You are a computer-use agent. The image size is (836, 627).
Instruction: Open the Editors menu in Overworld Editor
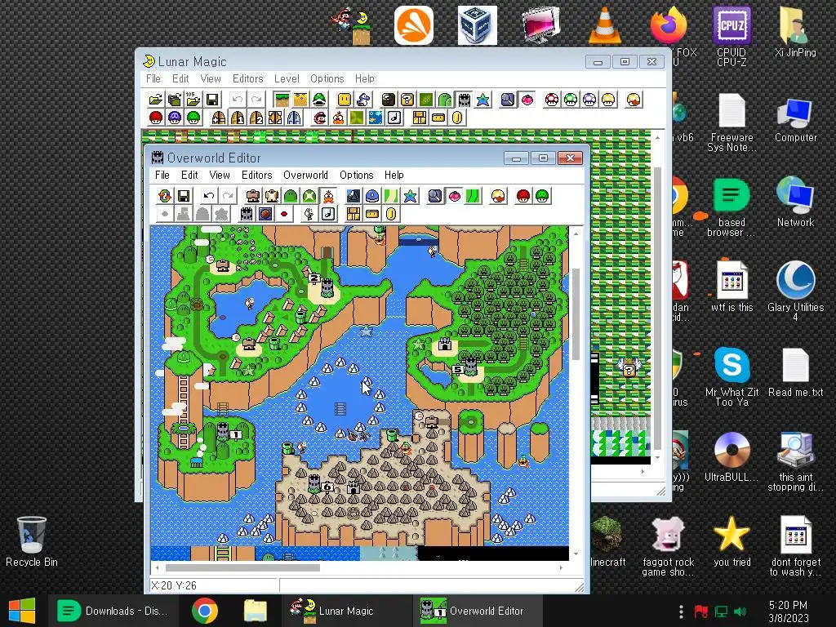257,175
